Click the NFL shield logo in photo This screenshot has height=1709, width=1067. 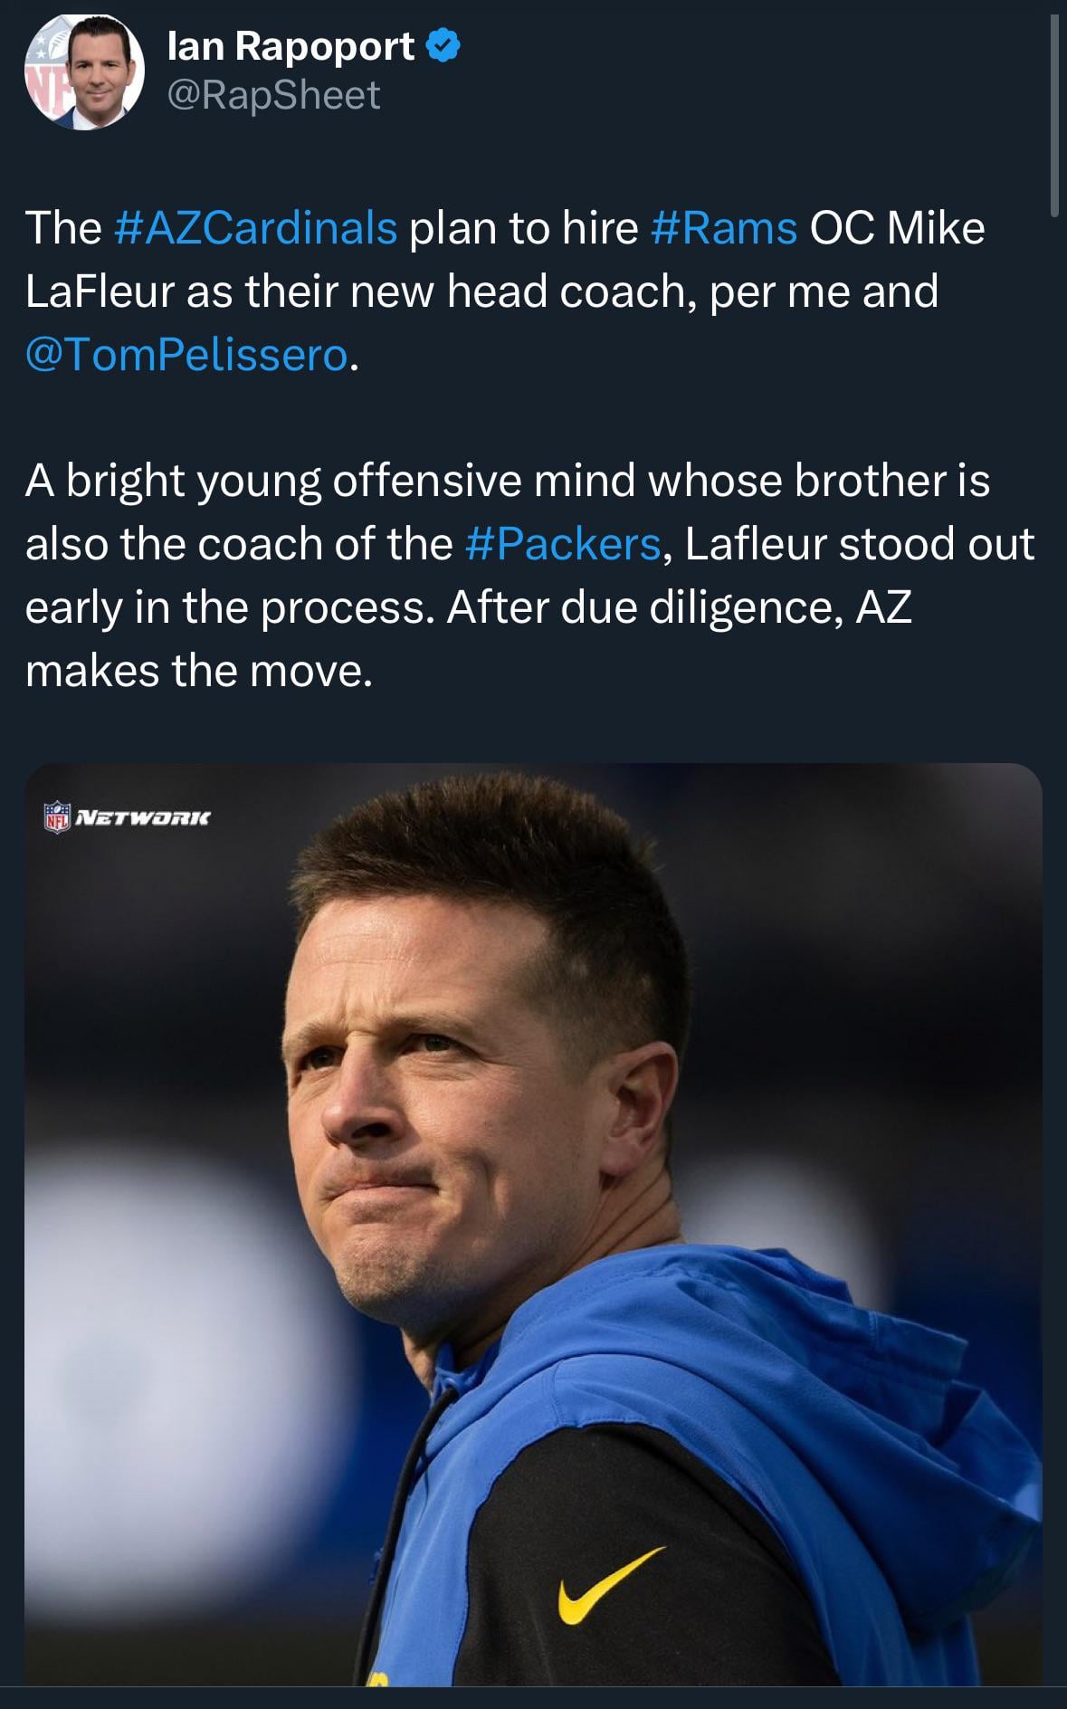click(x=58, y=816)
